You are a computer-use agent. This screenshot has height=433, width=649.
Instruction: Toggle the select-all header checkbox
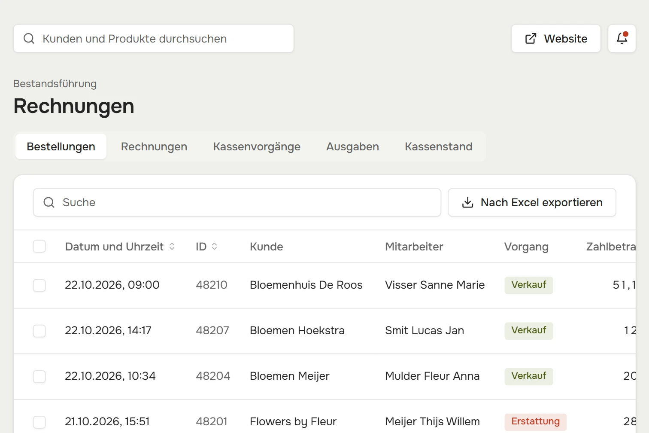39,247
